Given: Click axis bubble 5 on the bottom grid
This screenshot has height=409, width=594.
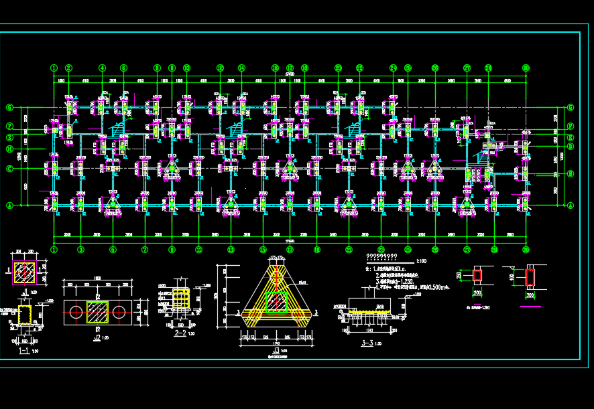Looking at the screenshot, I should coord(113,250).
